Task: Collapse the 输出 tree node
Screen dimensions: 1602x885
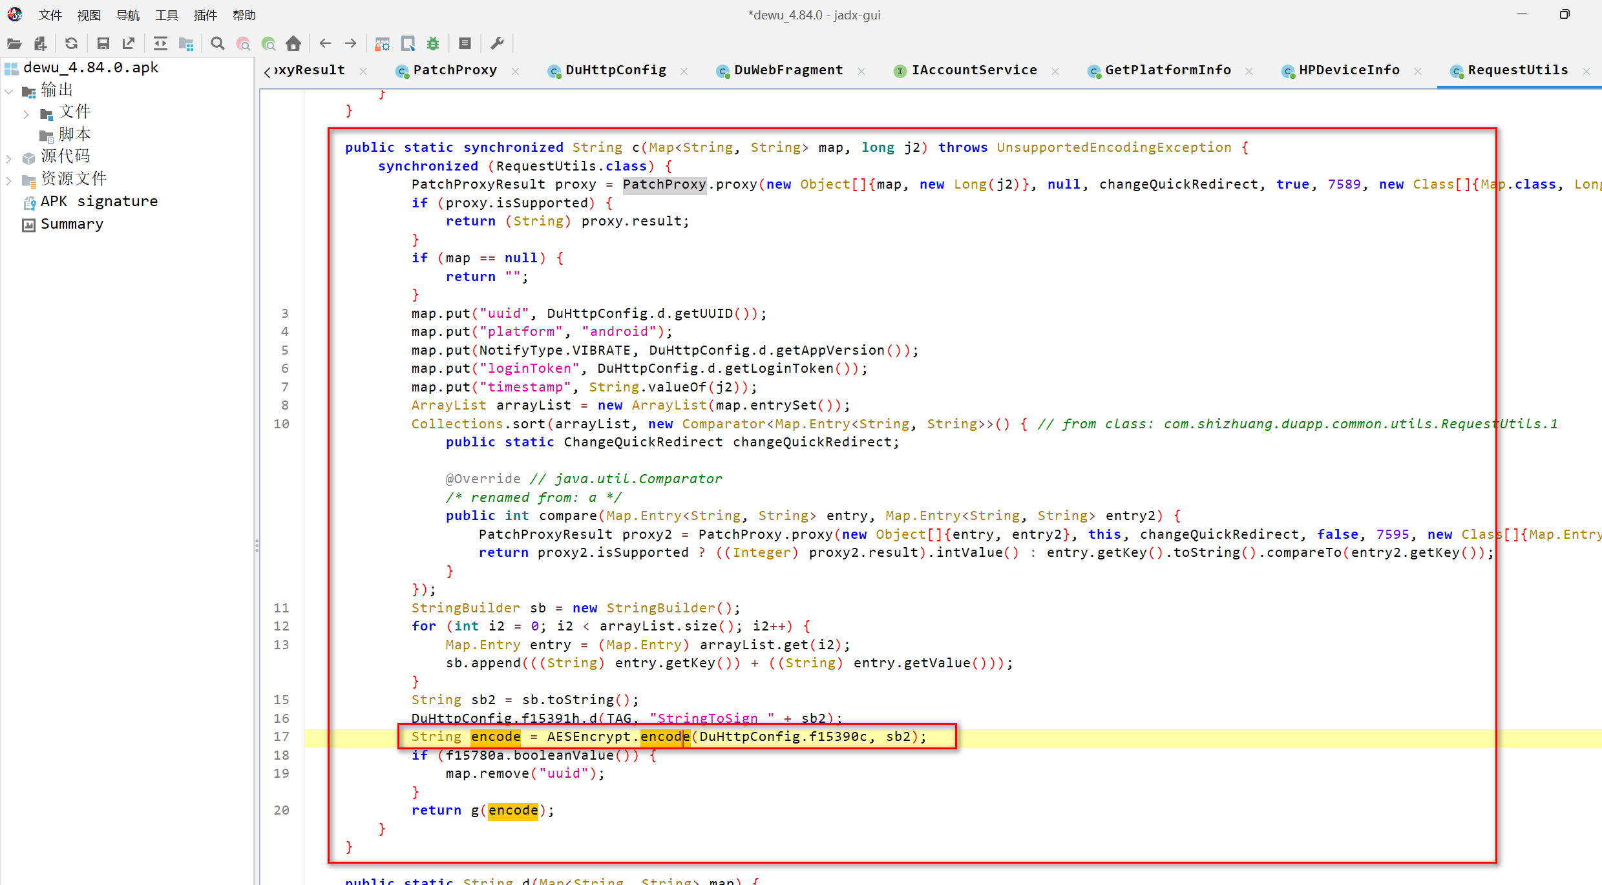Action: point(9,92)
